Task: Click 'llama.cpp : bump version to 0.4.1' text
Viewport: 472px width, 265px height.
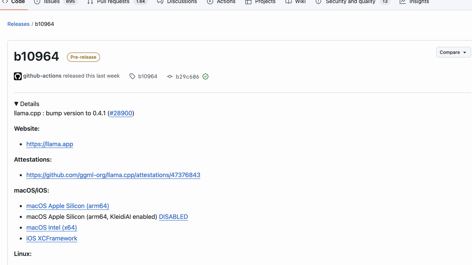Action: click(x=60, y=113)
